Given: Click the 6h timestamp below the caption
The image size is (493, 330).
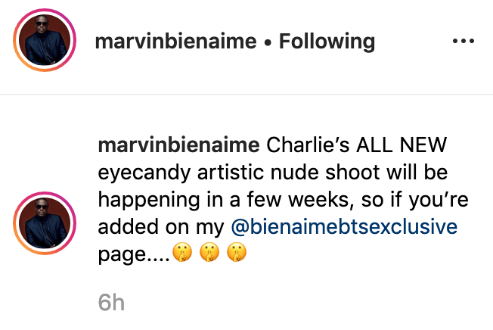Looking at the screenshot, I should (x=110, y=303).
